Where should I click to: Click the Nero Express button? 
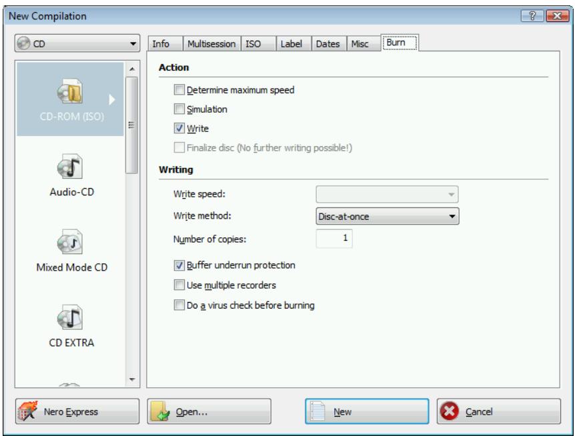[77, 411]
